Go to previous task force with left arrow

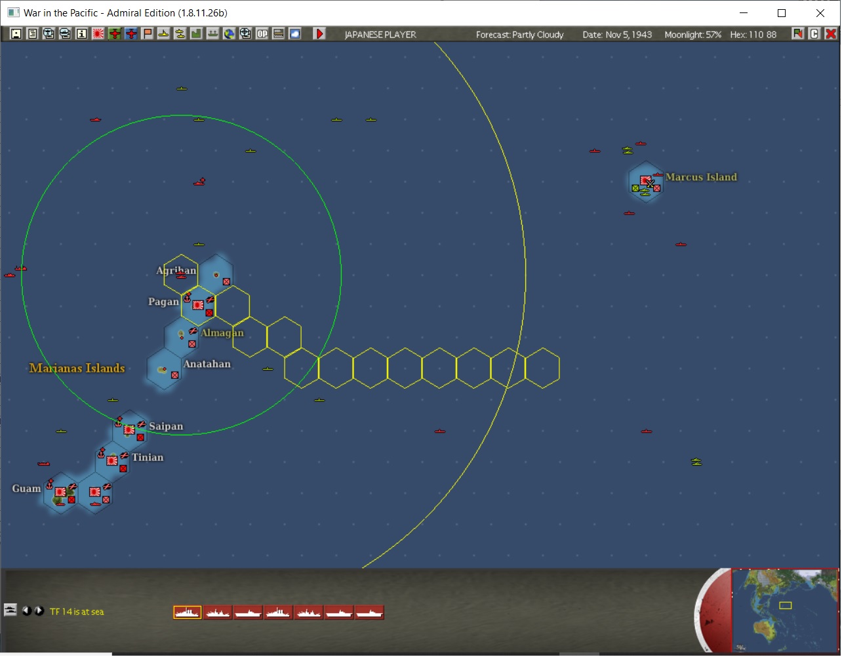(x=26, y=611)
